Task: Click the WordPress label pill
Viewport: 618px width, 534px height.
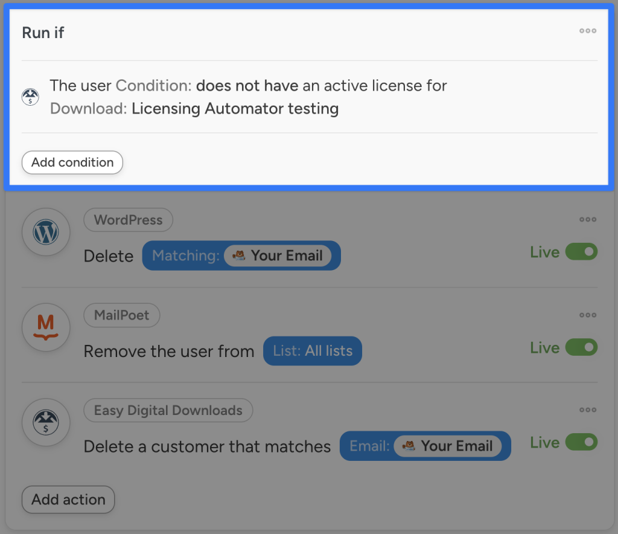Action: 128,220
